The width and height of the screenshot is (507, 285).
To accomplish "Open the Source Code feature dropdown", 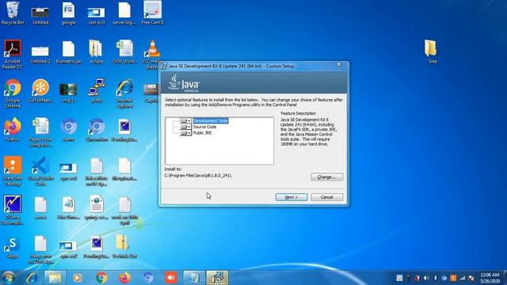I will [x=185, y=127].
